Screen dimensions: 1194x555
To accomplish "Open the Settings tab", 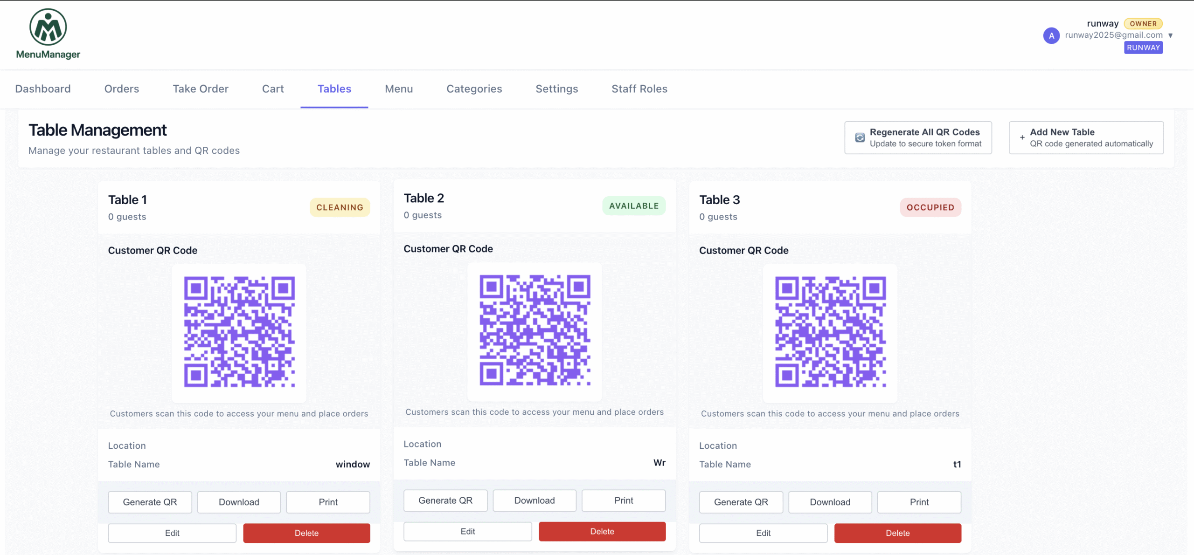I will (557, 89).
